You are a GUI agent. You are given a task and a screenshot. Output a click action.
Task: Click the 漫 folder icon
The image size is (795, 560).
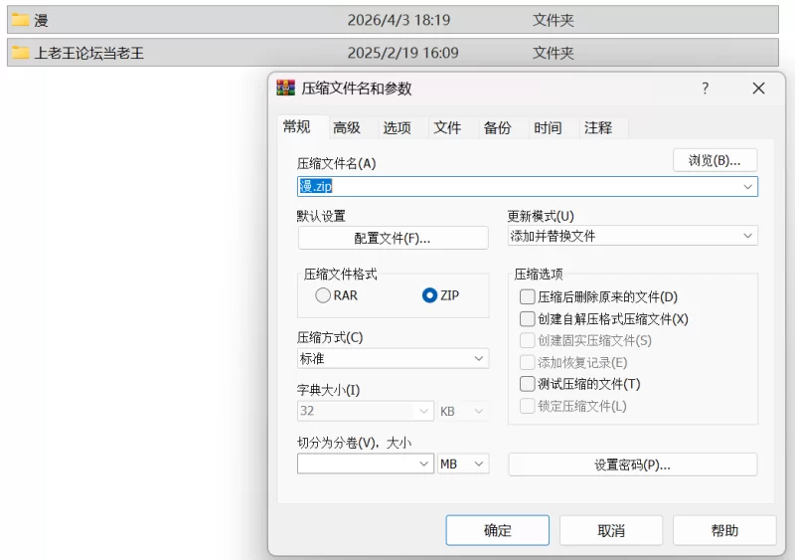click(x=20, y=20)
